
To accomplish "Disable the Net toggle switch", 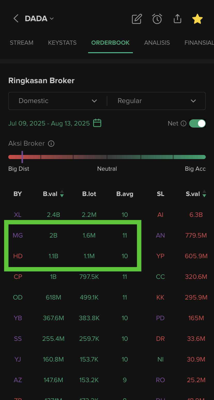I will [197, 123].
